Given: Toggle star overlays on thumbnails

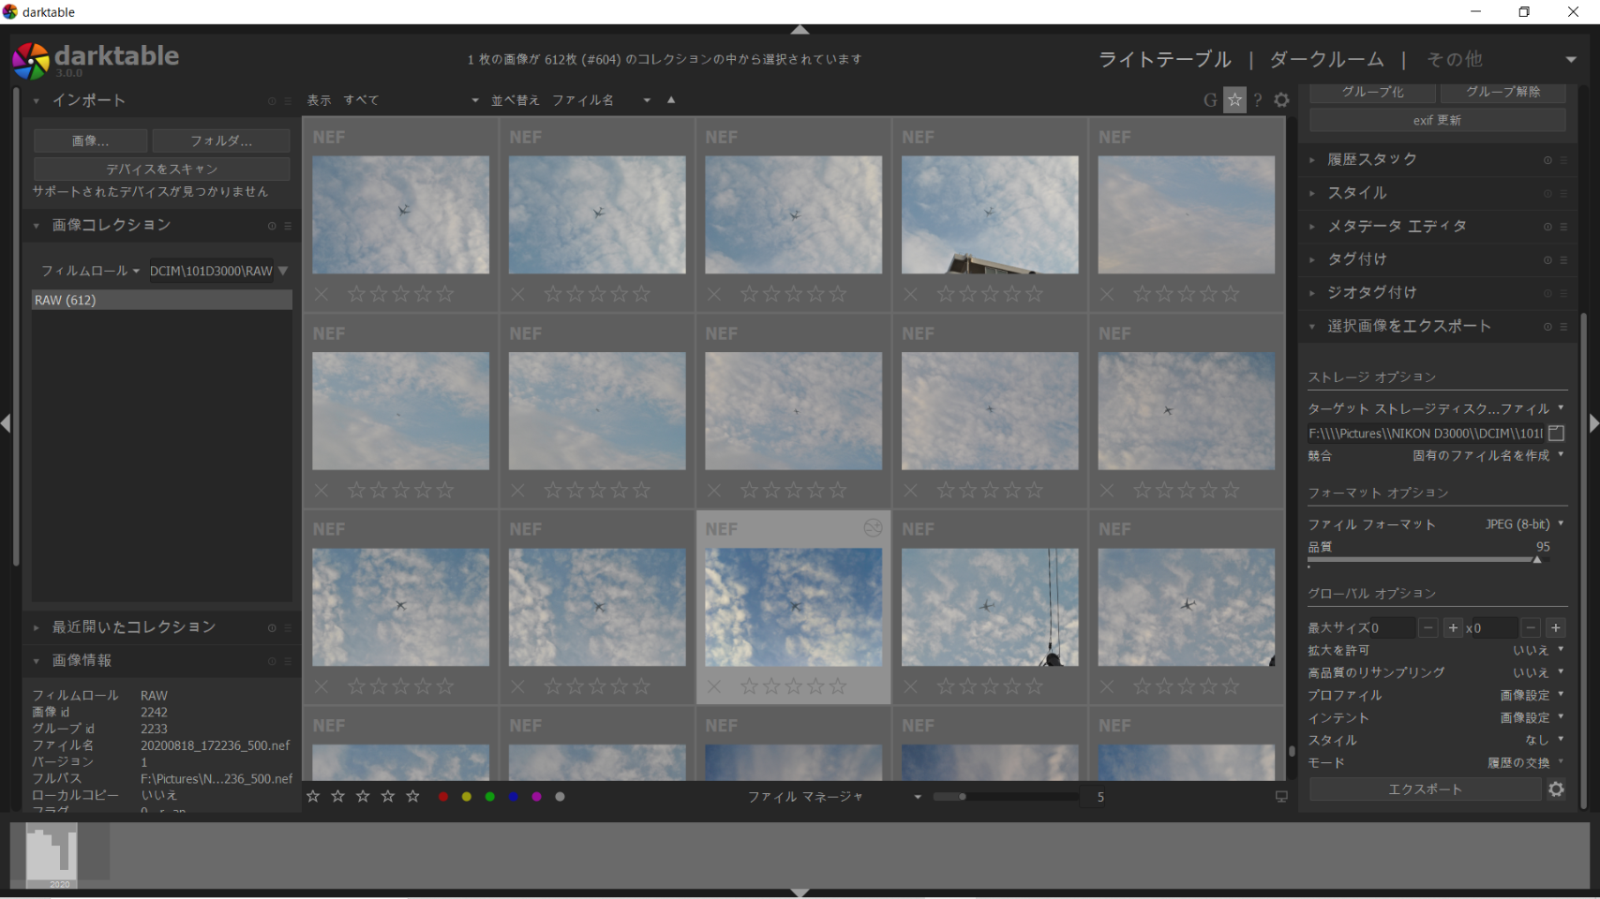Looking at the screenshot, I should coord(1234,100).
